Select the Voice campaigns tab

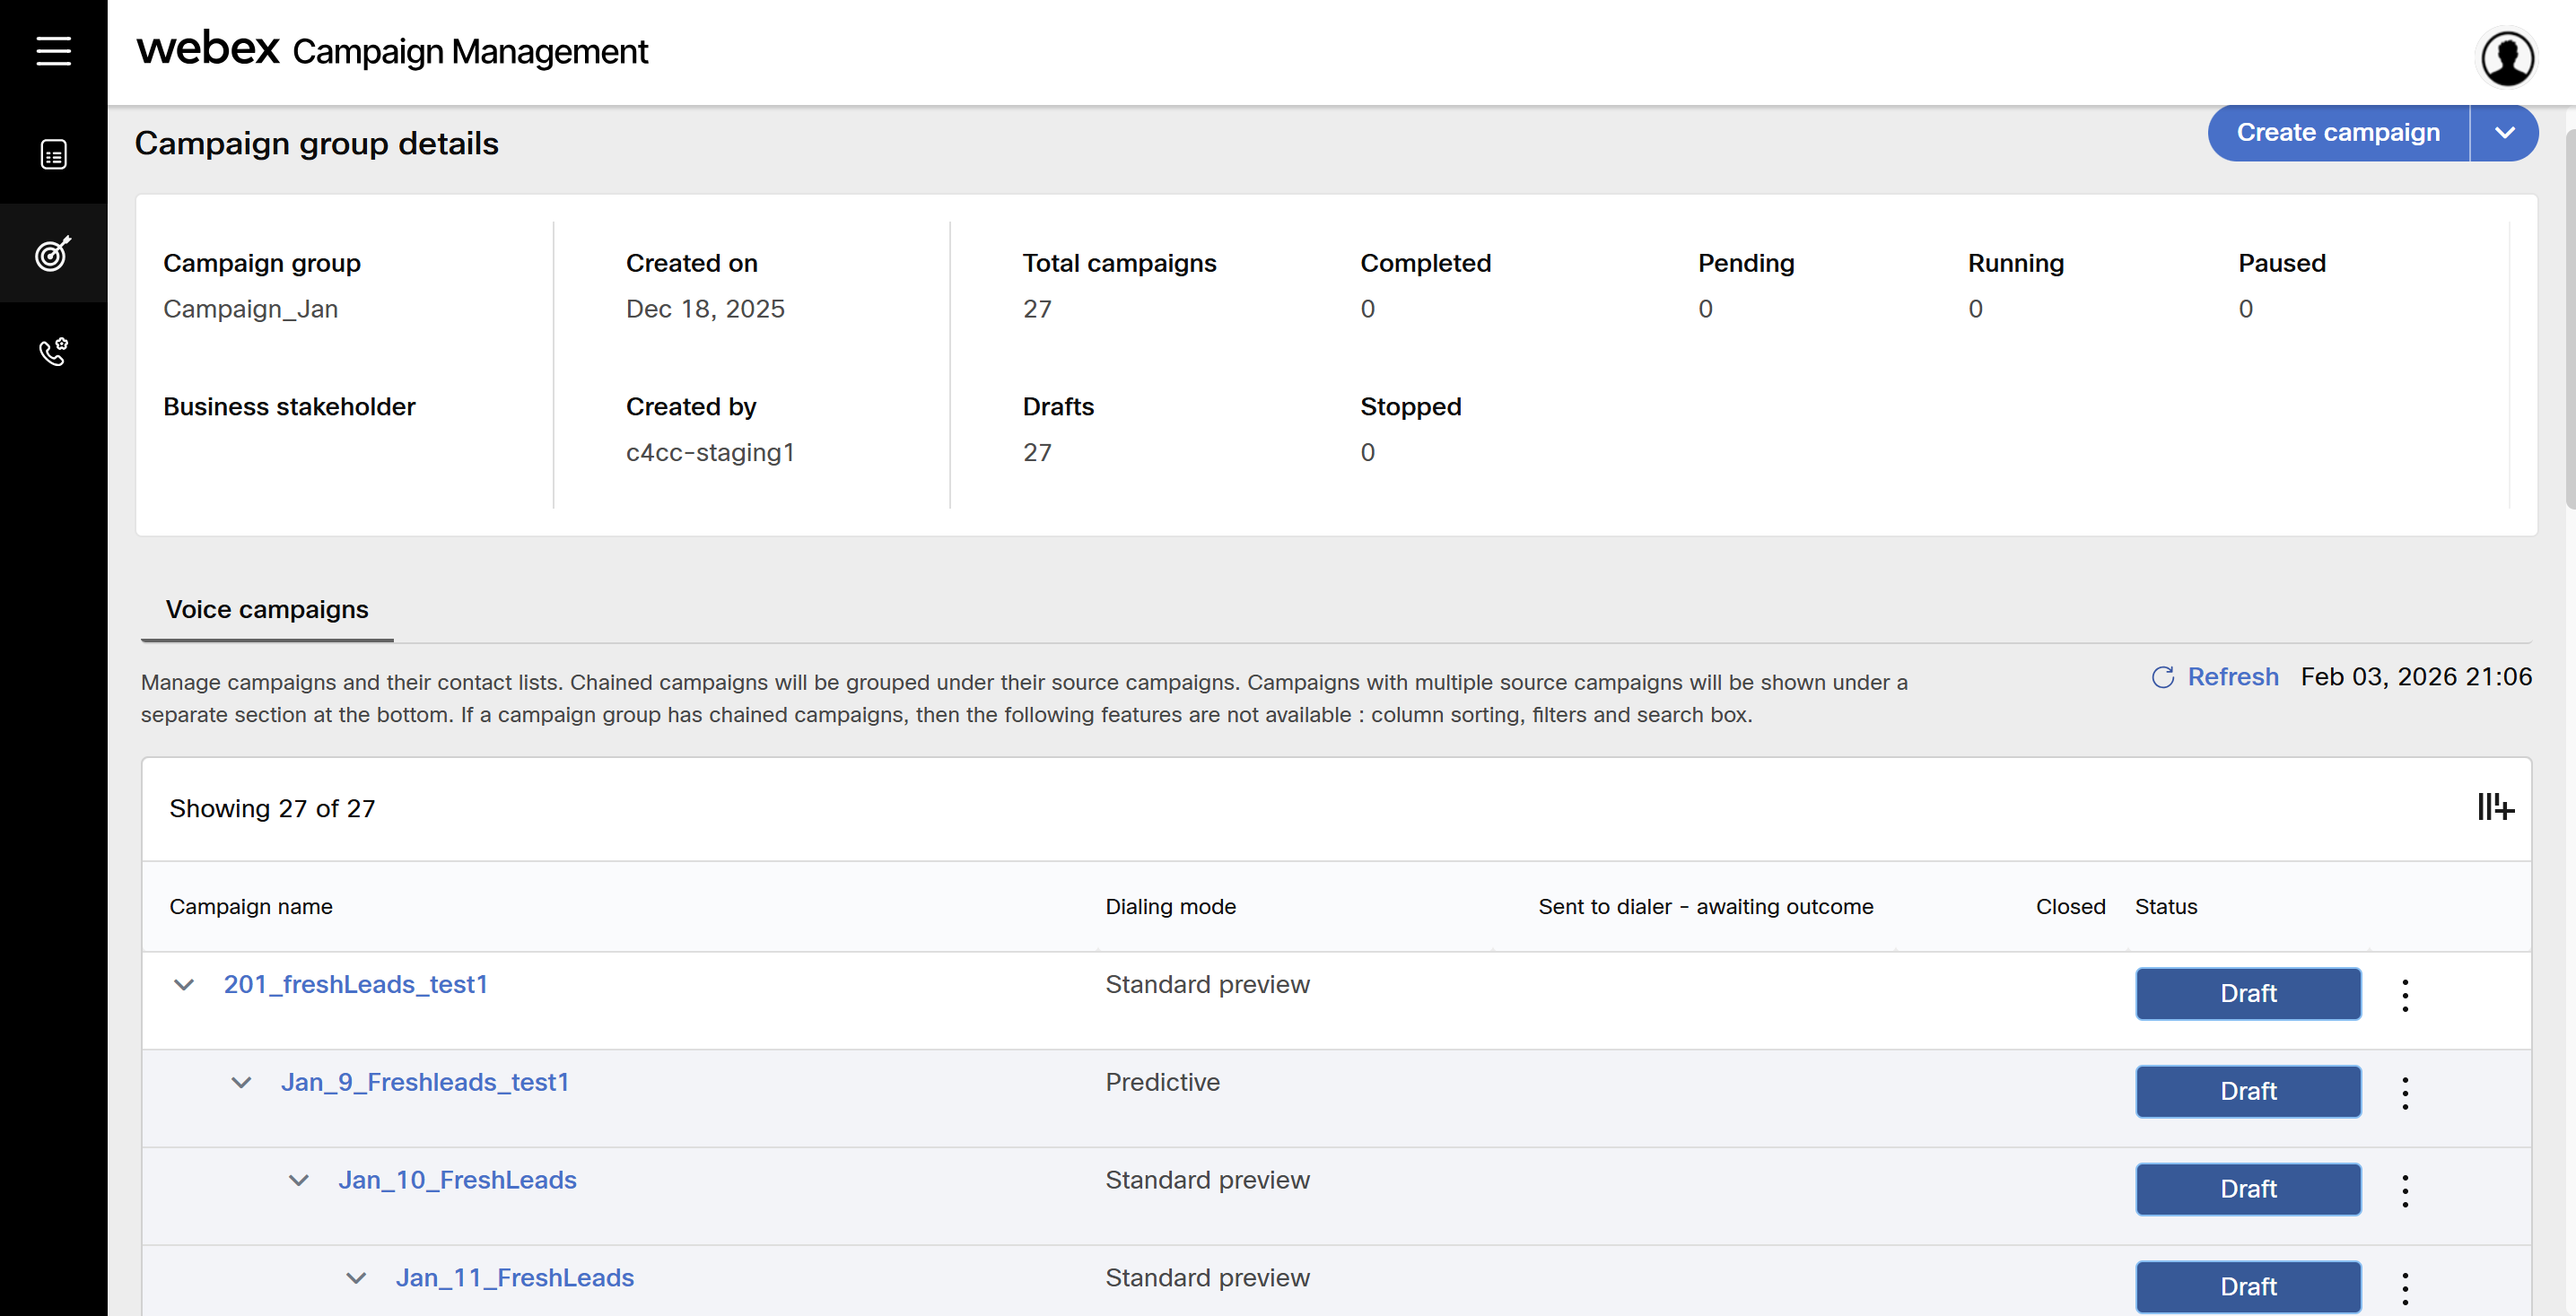pos(267,610)
